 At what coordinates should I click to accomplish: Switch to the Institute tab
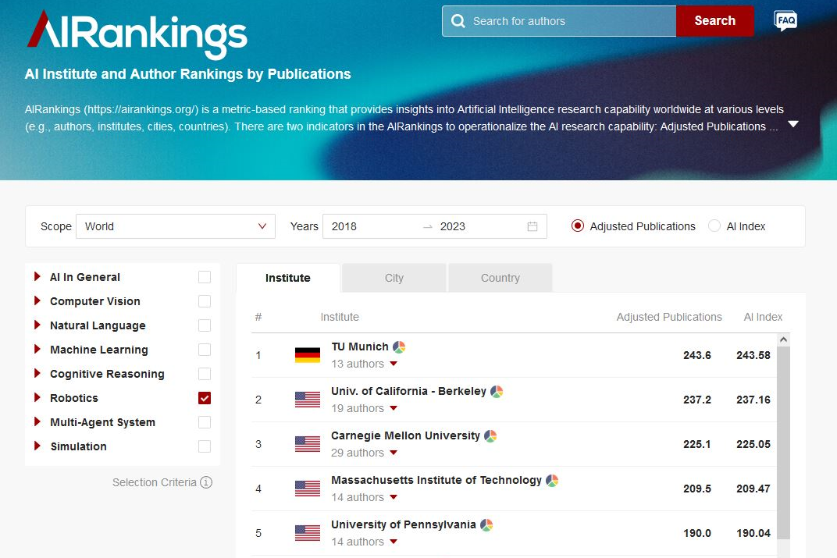click(287, 278)
